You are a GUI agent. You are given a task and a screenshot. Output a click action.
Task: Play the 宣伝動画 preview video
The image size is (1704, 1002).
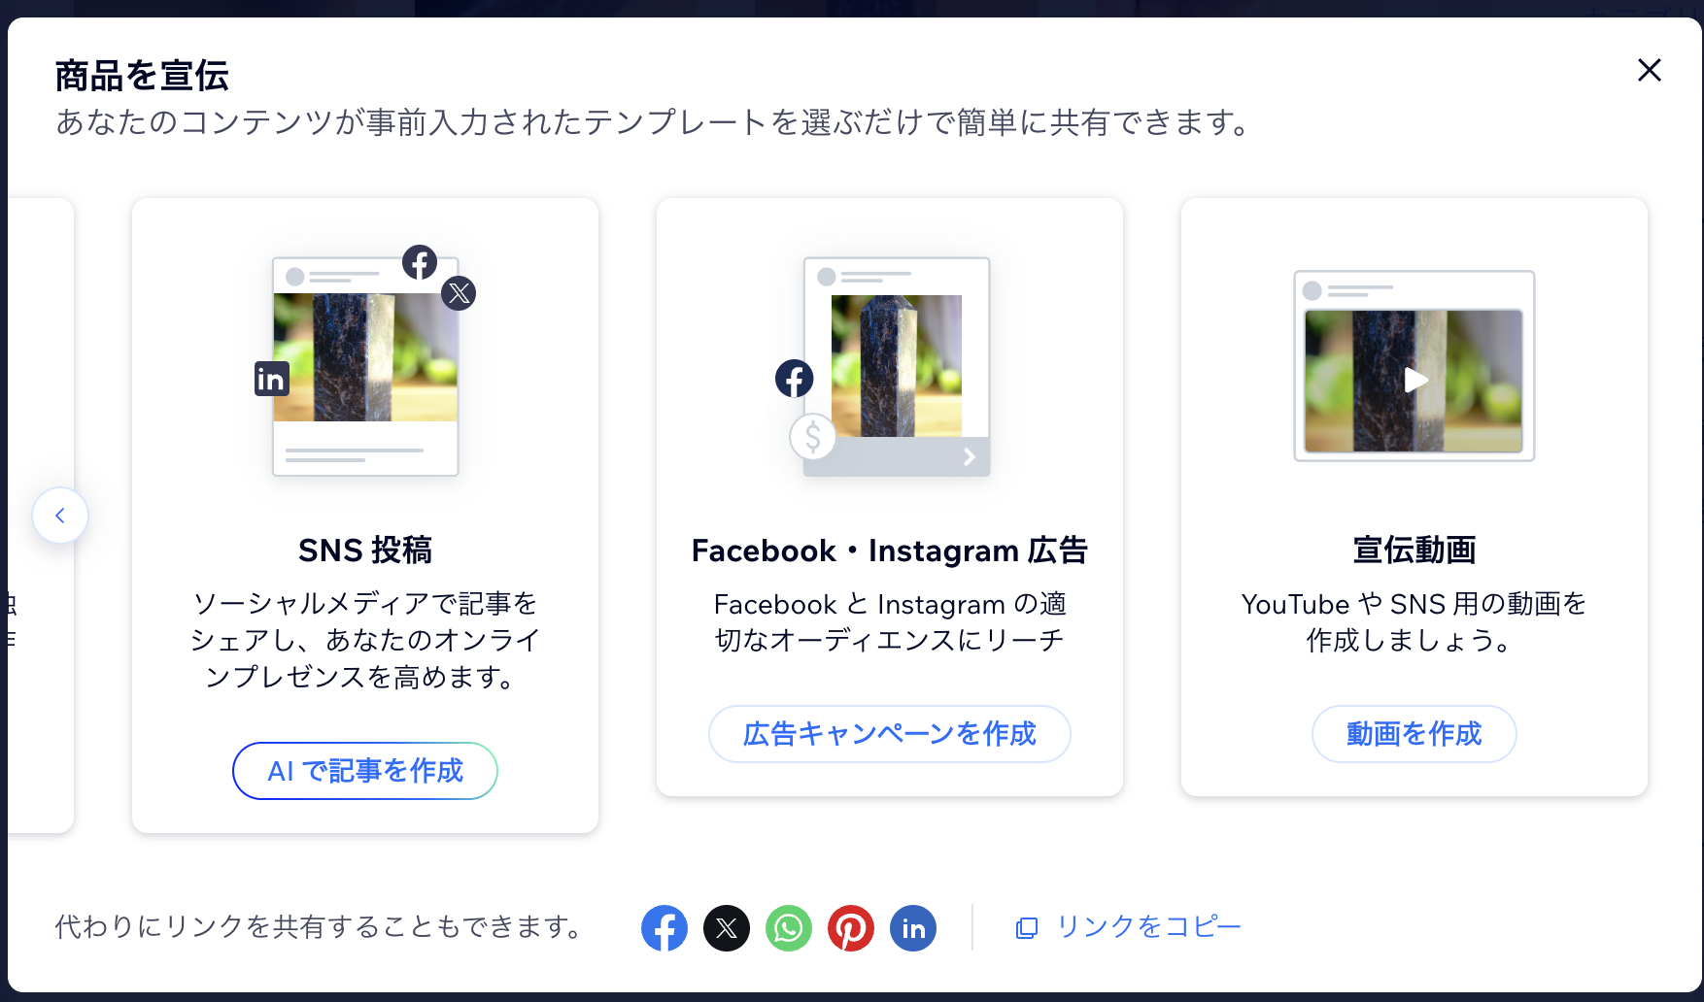[1415, 380]
